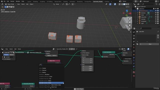Collapse the Object Info node header
Image resolution: width=160 pixels, height=90 pixels.
tap(49, 61)
